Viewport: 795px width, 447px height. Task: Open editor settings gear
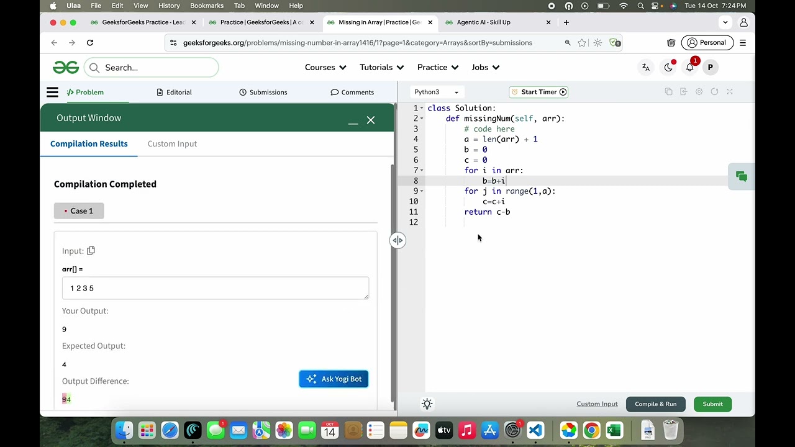[699, 92]
